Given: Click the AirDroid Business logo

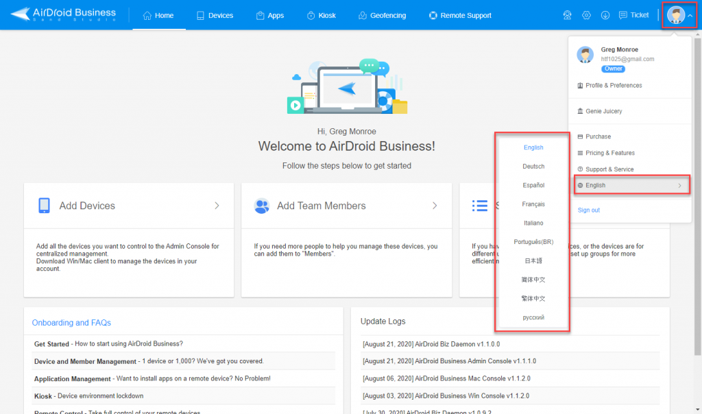Looking at the screenshot, I should tap(63, 14).
